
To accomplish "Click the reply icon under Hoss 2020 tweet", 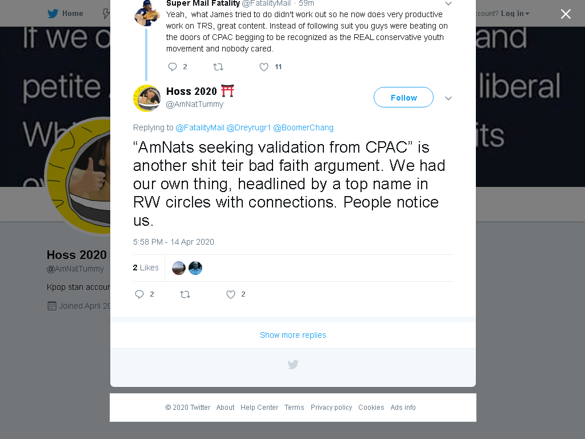I will click(139, 294).
